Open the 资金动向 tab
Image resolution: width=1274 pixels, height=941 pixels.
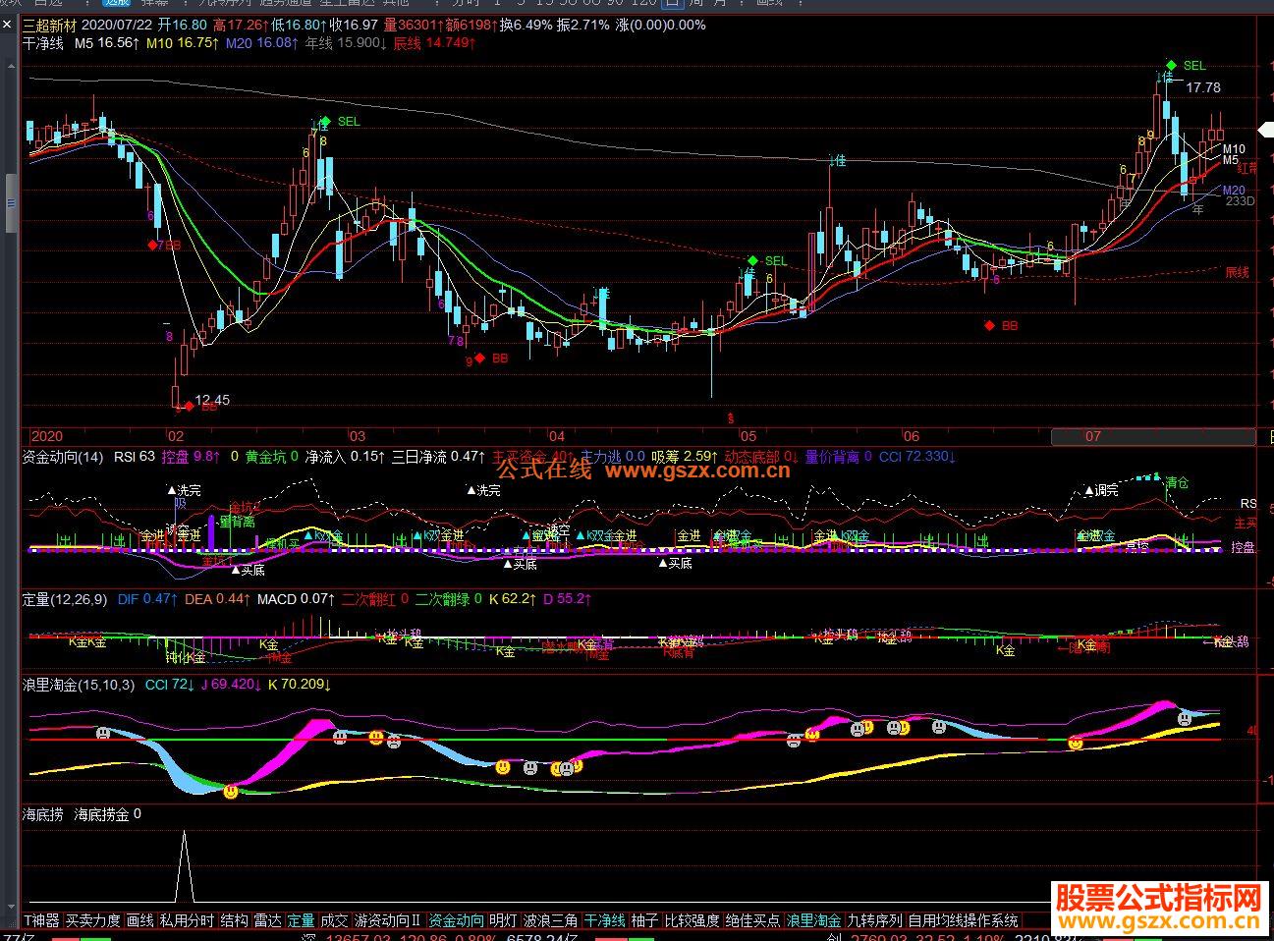coord(457,920)
